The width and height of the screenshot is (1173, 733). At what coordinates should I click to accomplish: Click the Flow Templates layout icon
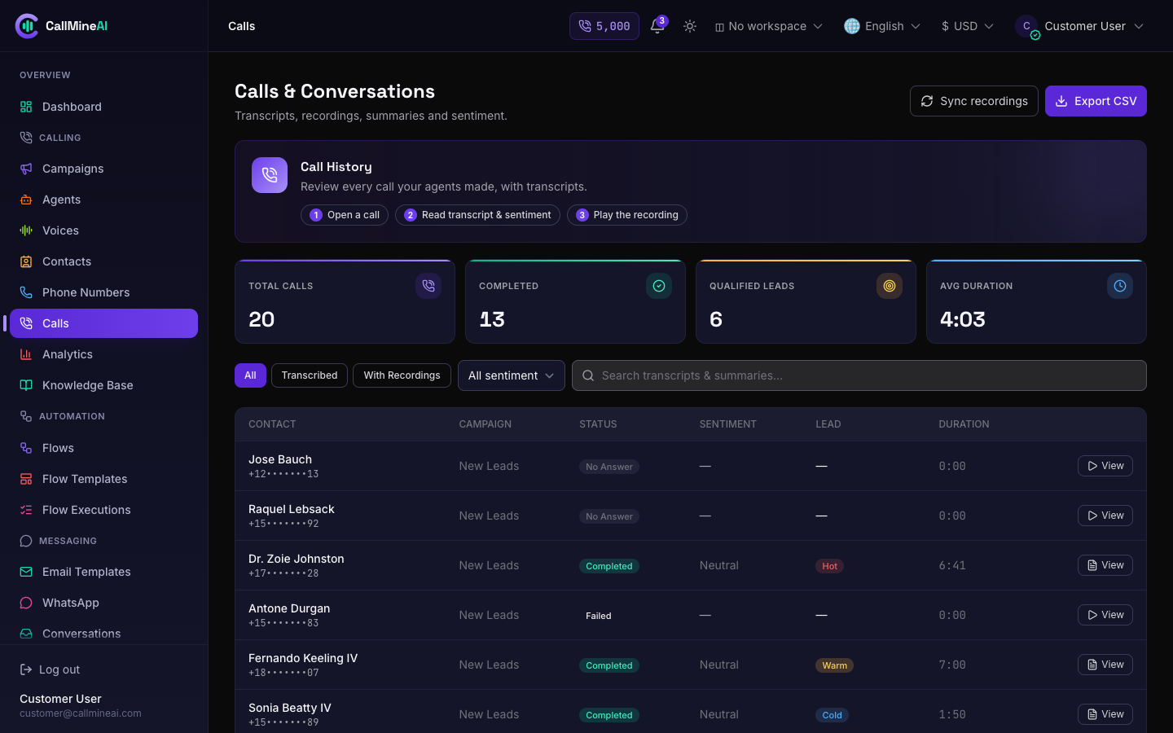(x=26, y=479)
